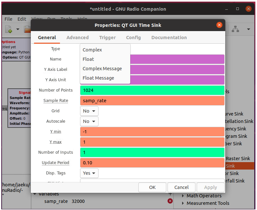257x210 pixels.
Task: Click the hierarchy block icon in the toolbar
Action: [235, 29]
